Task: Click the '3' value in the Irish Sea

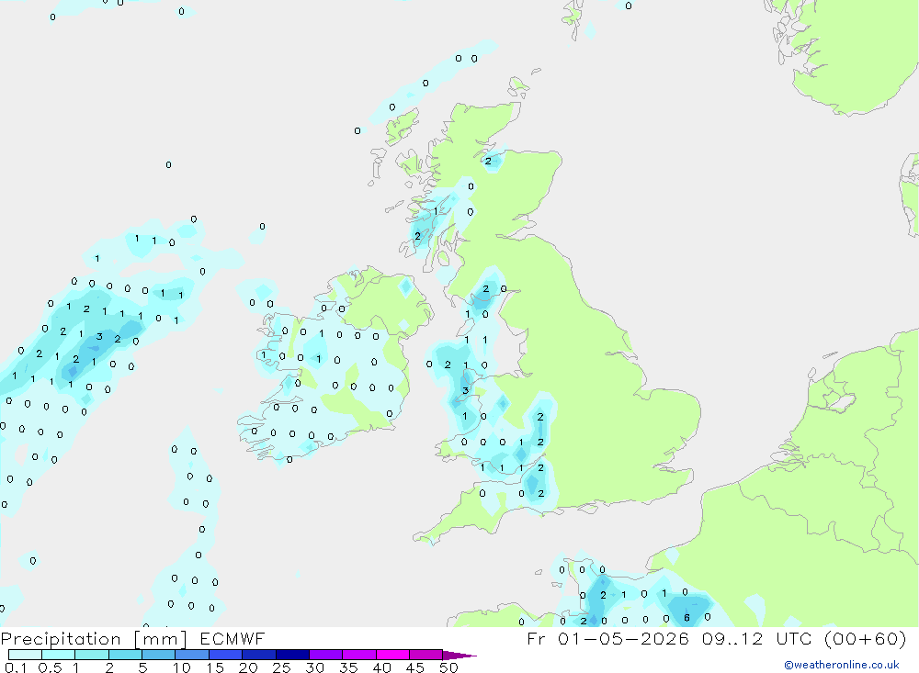Action: click(x=465, y=391)
